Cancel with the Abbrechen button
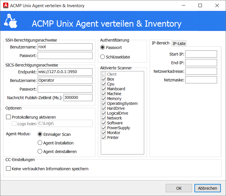 pyautogui.click(x=208, y=188)
